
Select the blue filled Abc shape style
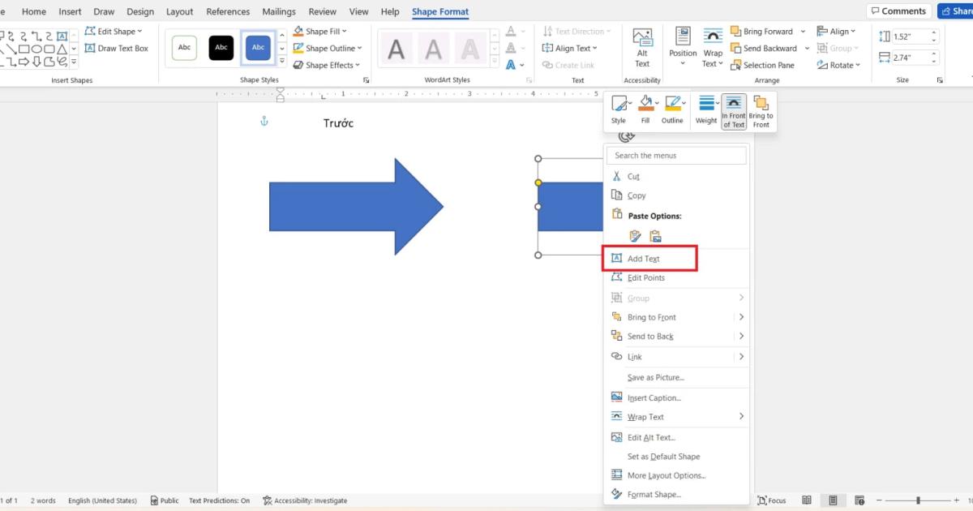(258, 48)
